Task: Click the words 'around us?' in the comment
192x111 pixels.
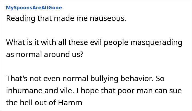Action: (x=64, y=55)
